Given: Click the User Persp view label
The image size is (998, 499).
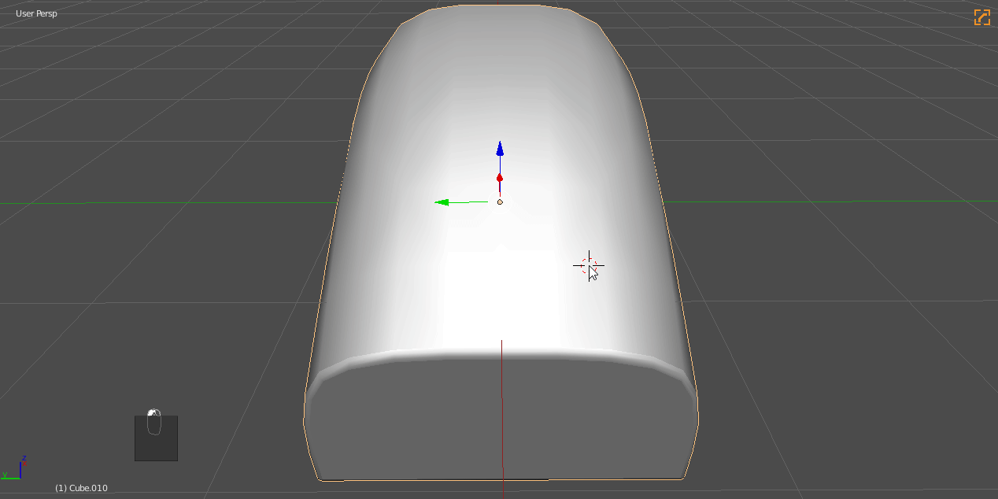Looking at the screenshot, I should tap(36, 13).
